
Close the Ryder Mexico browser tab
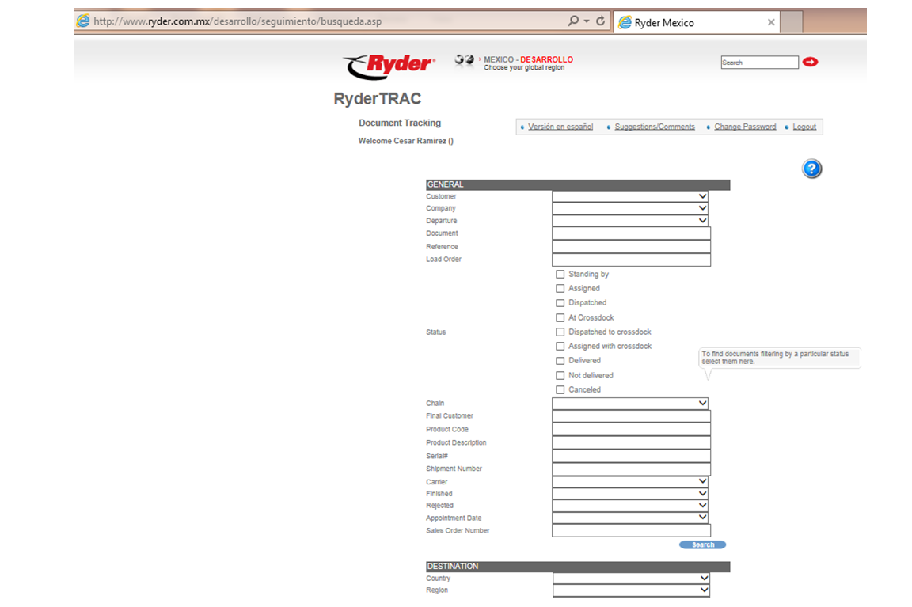(771, 22)
